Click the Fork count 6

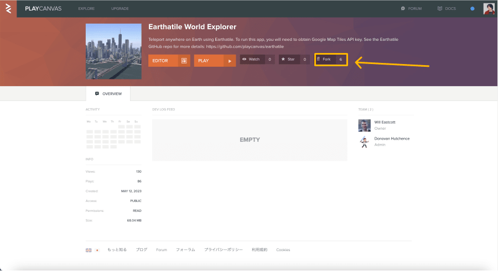coord(341,59)
